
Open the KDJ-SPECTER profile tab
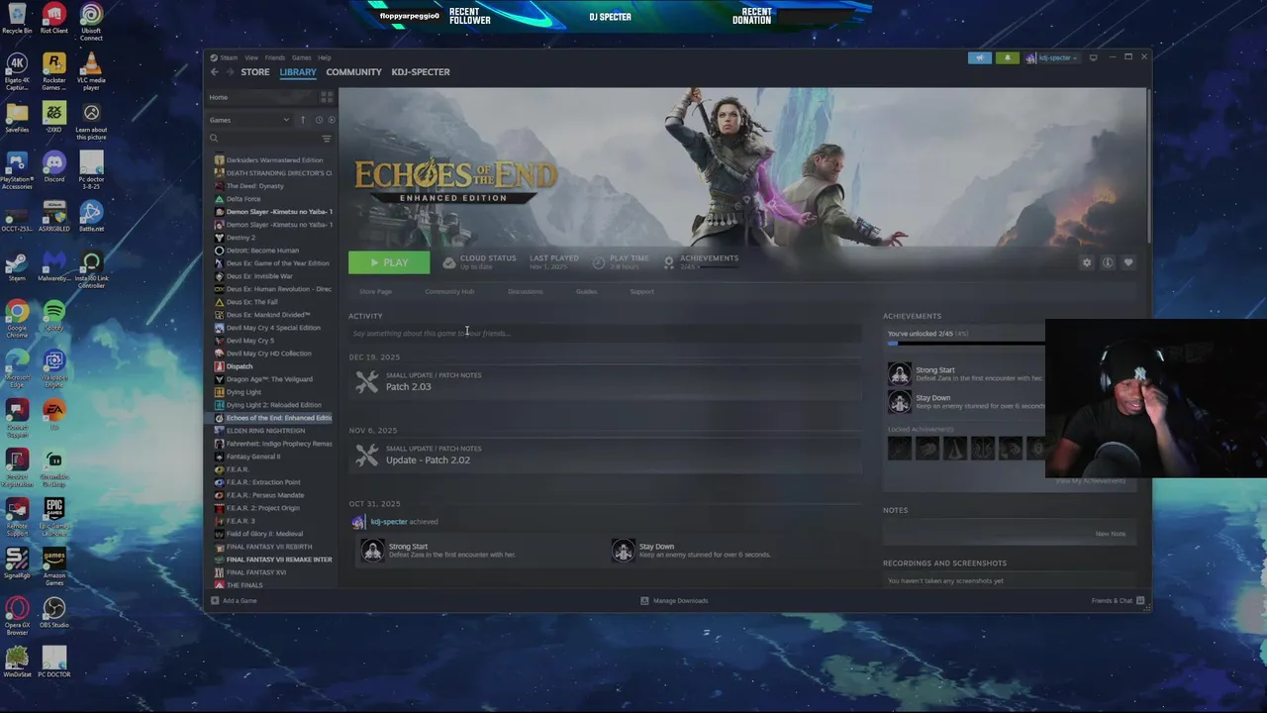click(420, 71)
